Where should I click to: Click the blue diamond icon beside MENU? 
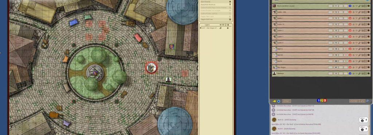279,101
